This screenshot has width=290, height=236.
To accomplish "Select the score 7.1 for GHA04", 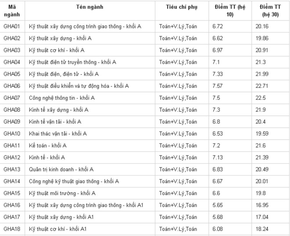I will [216, 62].
